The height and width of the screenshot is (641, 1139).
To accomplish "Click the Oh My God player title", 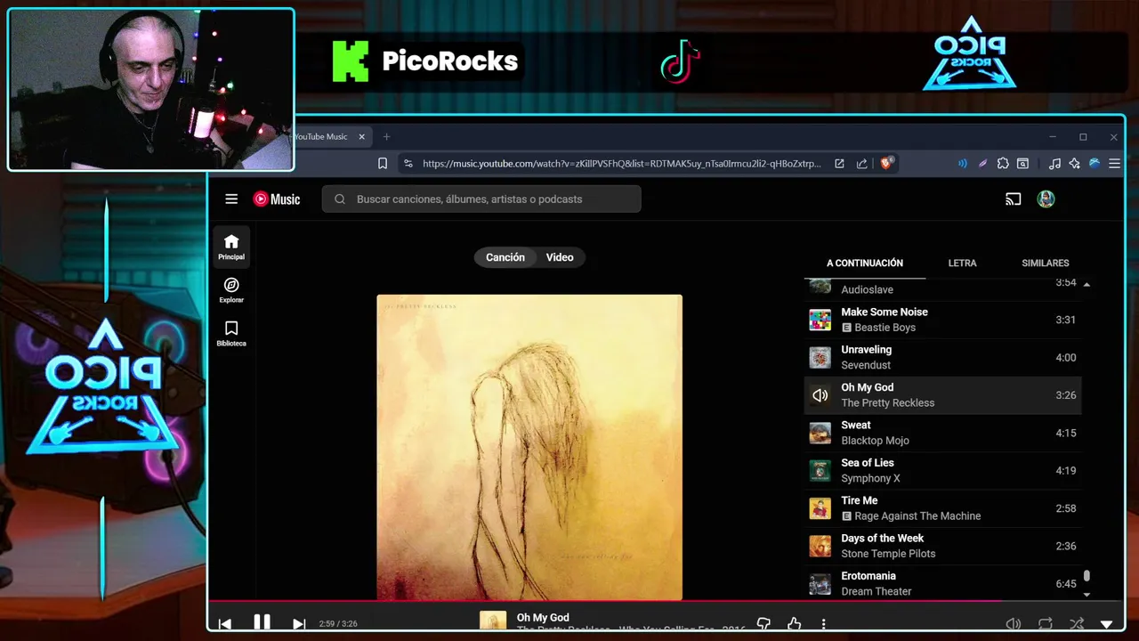I will 543,618.
